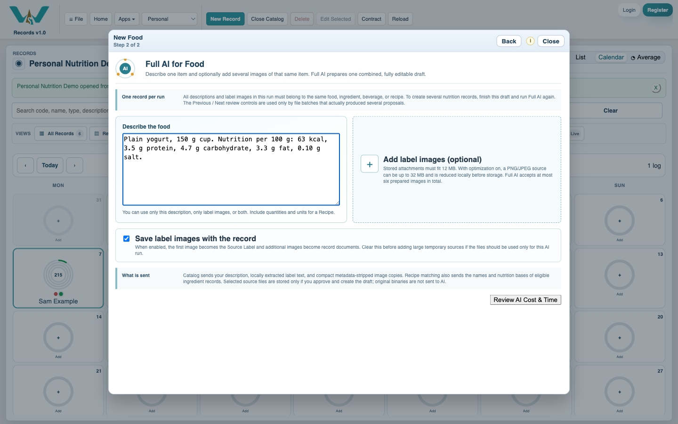
Task: Click the round icon beside Personal Nutrition title
Action: 19,64
